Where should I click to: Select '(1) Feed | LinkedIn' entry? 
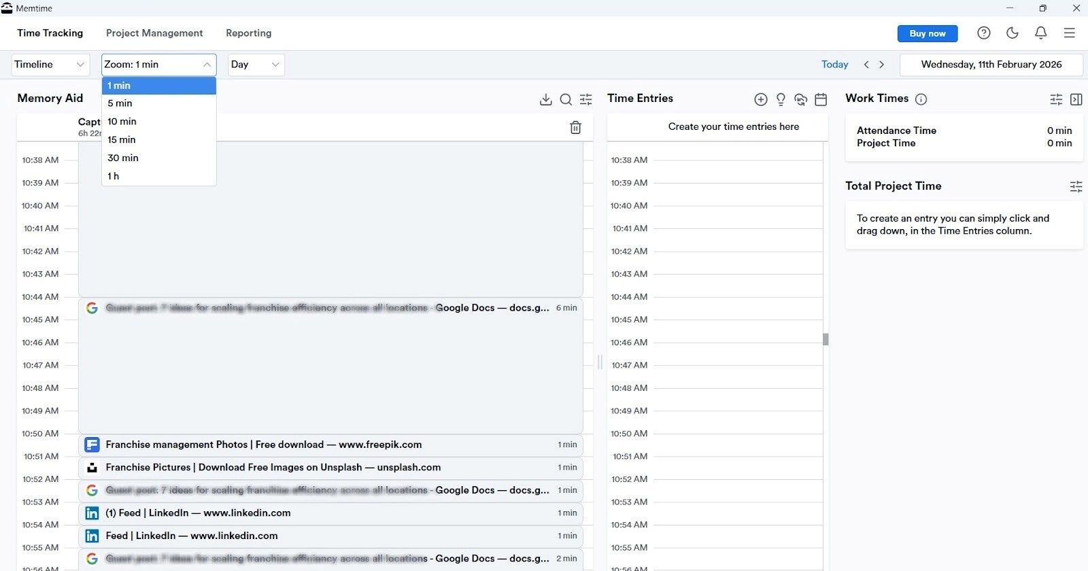[330, 513]
